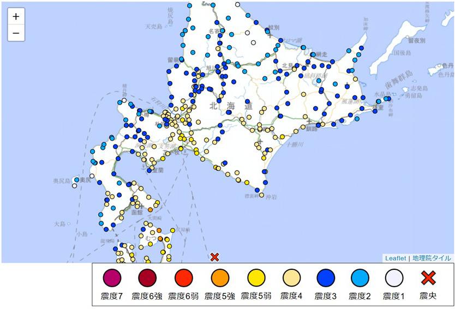Image resolution: width=455 pixels, height=309 pixels.
Task: Click the 歯舞群島 label
Action: [399, 80]
